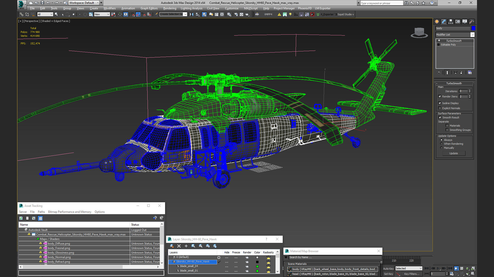The height and width of the screenshot is (277, 494).
Task: Toggle the Smooth Result checkbox
Action: pos(440,117)
